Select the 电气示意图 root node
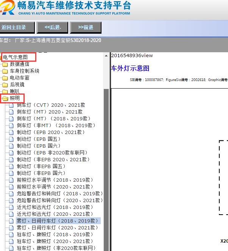The image size is (228, 251). pyautogui.click(x=16, y=57)
